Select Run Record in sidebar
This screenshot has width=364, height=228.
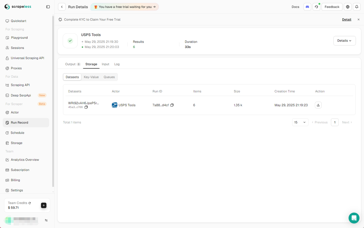(26, 123)
